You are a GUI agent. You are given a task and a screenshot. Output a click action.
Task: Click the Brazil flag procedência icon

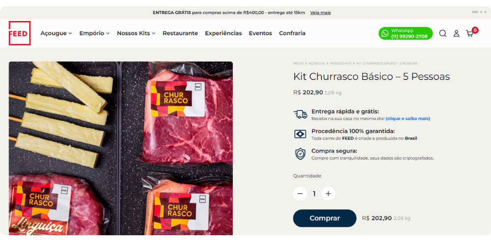pos(300,134)
